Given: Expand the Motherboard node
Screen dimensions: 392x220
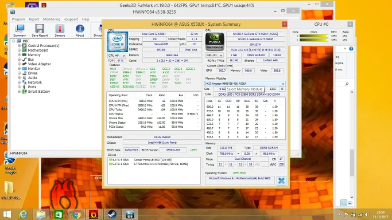Looking at the screenshot, I should (19, 50).
